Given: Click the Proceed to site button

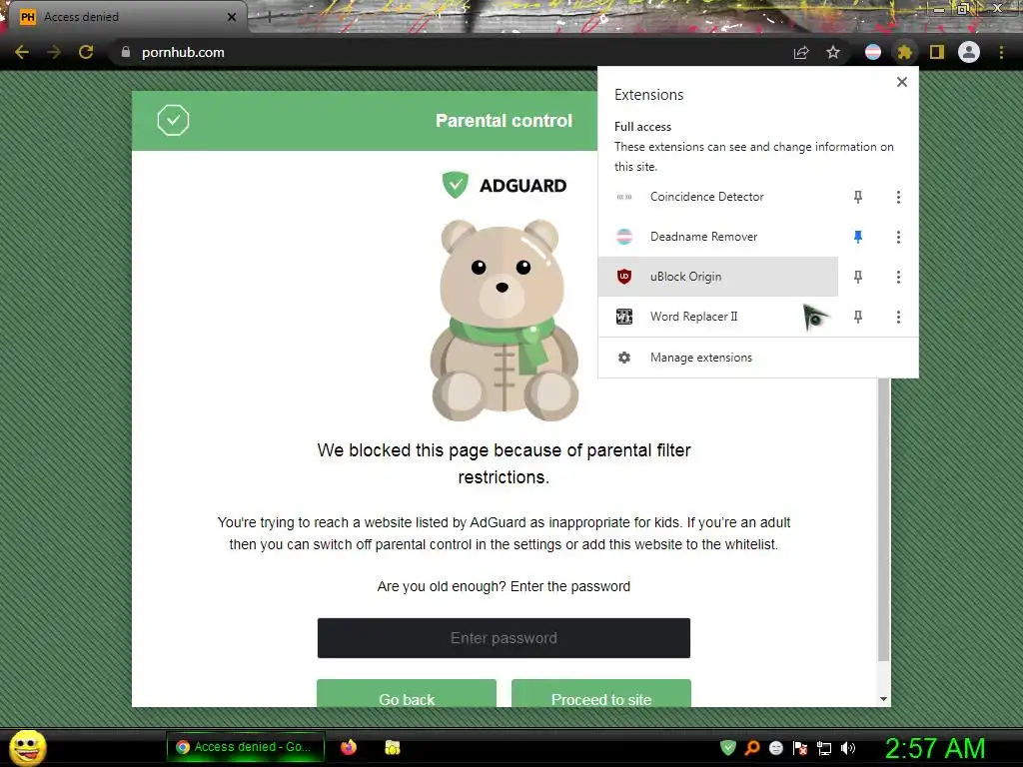Looking at the screenshot, I should tap(600, 694).
